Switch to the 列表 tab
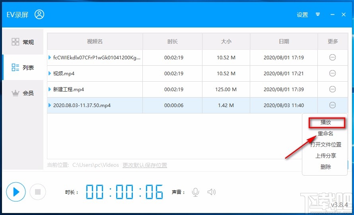This screenshot has width=354, height=215. point(23,67)
